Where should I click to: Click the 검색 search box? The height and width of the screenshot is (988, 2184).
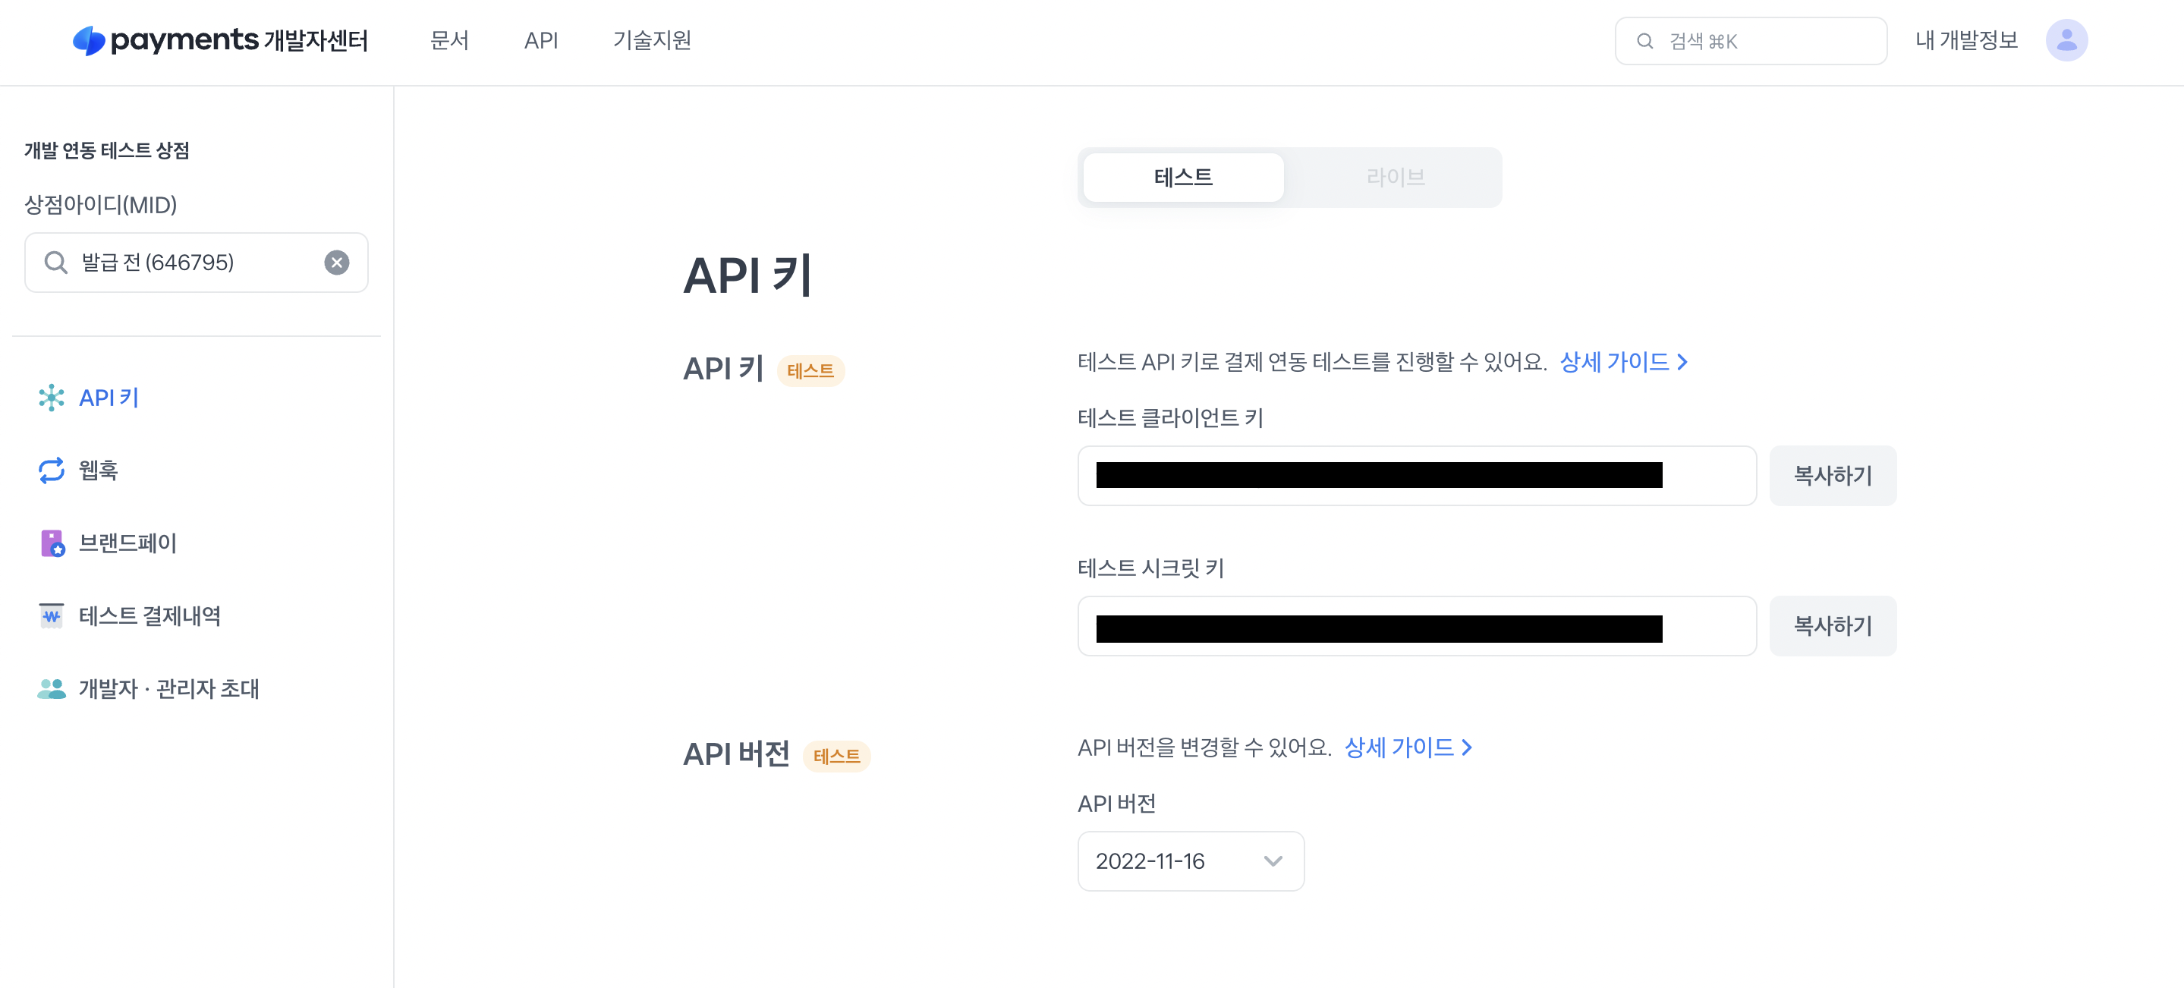click(1750, 41)
